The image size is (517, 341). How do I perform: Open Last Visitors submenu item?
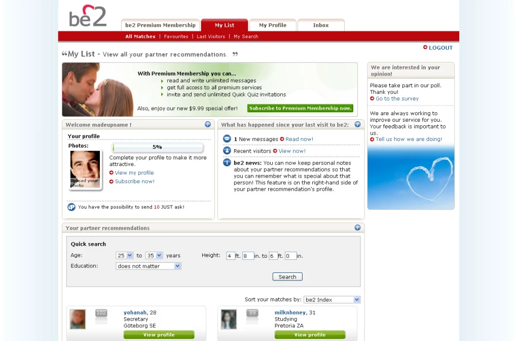click(211, 37)
